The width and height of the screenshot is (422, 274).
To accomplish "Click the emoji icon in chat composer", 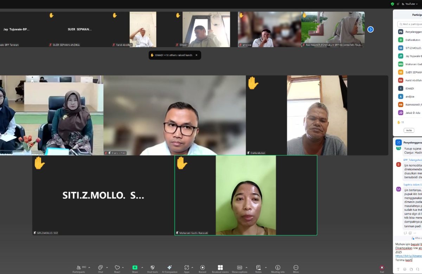I will click(x=405, y=269).
